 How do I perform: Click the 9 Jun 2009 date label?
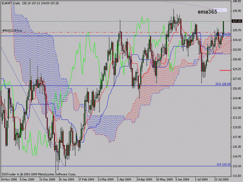click(182, 179)
